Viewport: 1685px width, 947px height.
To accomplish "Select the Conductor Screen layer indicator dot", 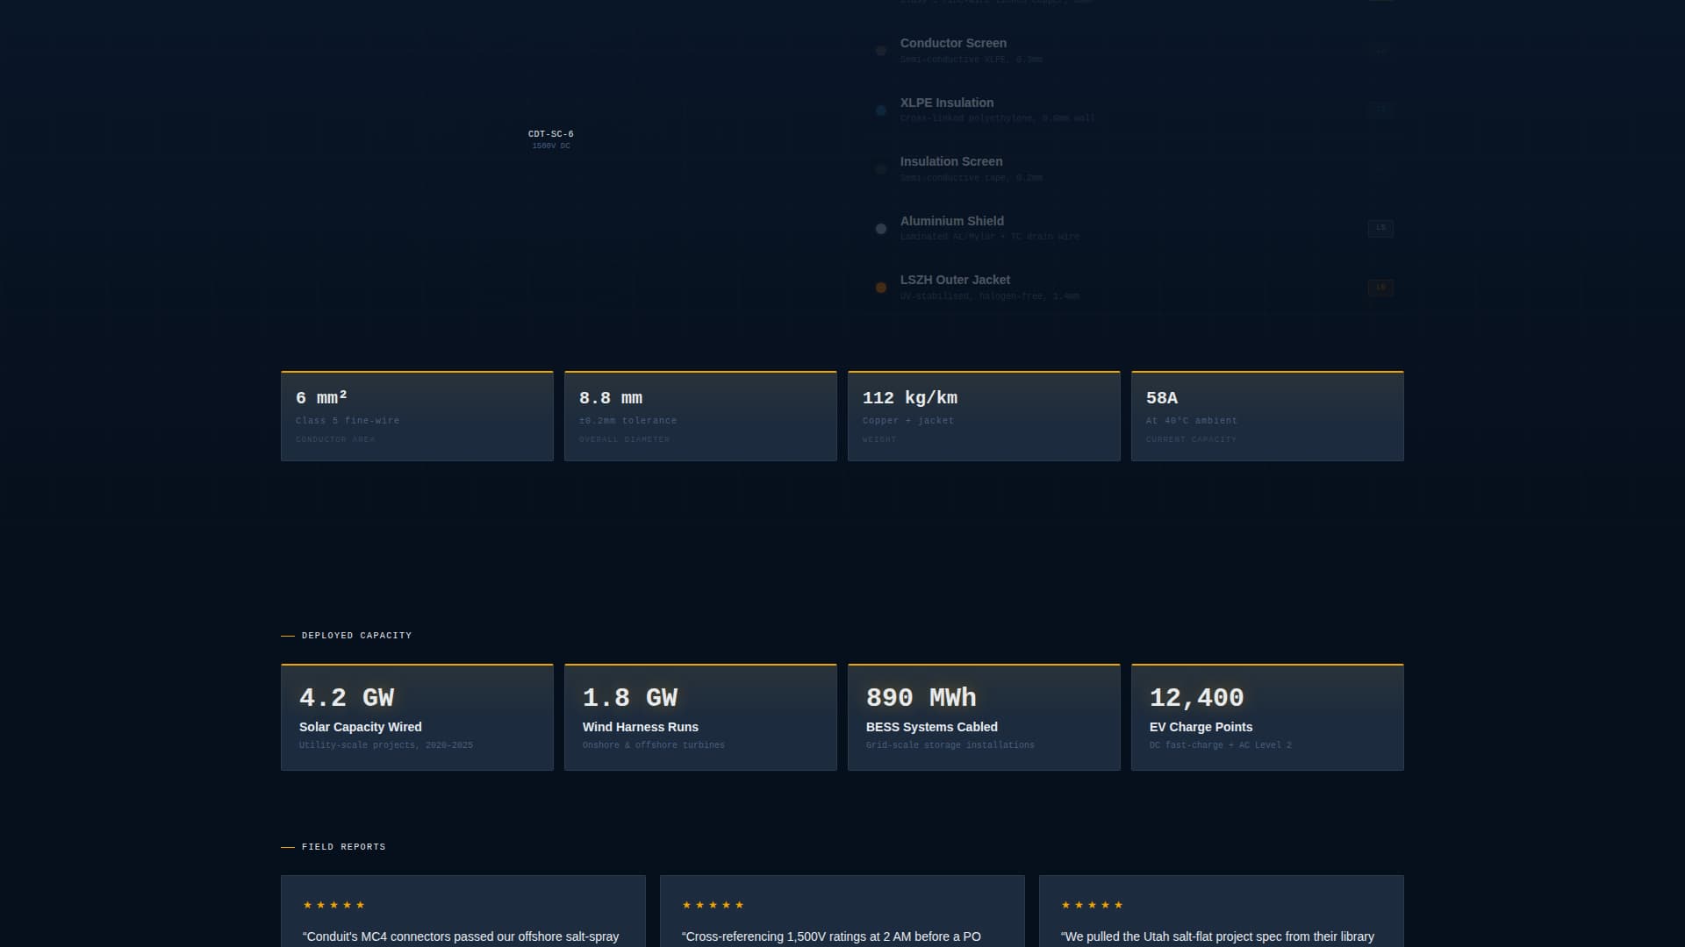I will click(x=881, y=51).
